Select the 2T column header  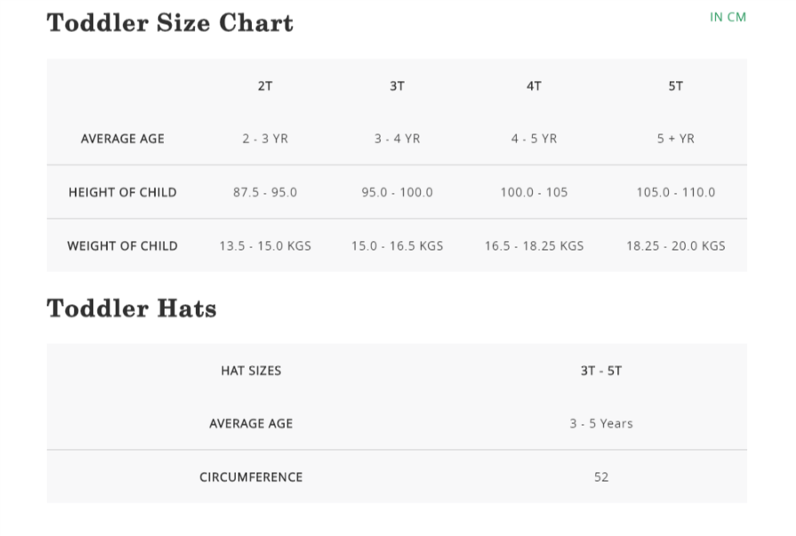265,86
